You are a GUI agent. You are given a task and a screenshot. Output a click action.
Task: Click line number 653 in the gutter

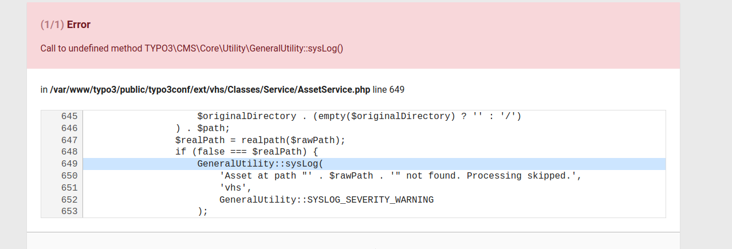click(x=69, y=212)
